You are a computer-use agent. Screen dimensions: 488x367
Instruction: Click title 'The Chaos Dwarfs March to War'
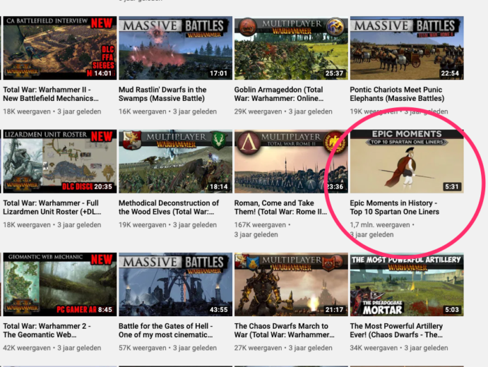(284, 330)
